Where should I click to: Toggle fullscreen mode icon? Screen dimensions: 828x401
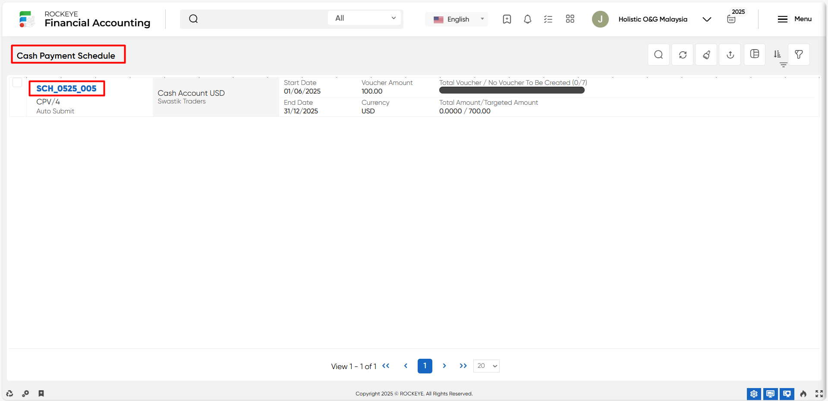(x=819, y=394)
